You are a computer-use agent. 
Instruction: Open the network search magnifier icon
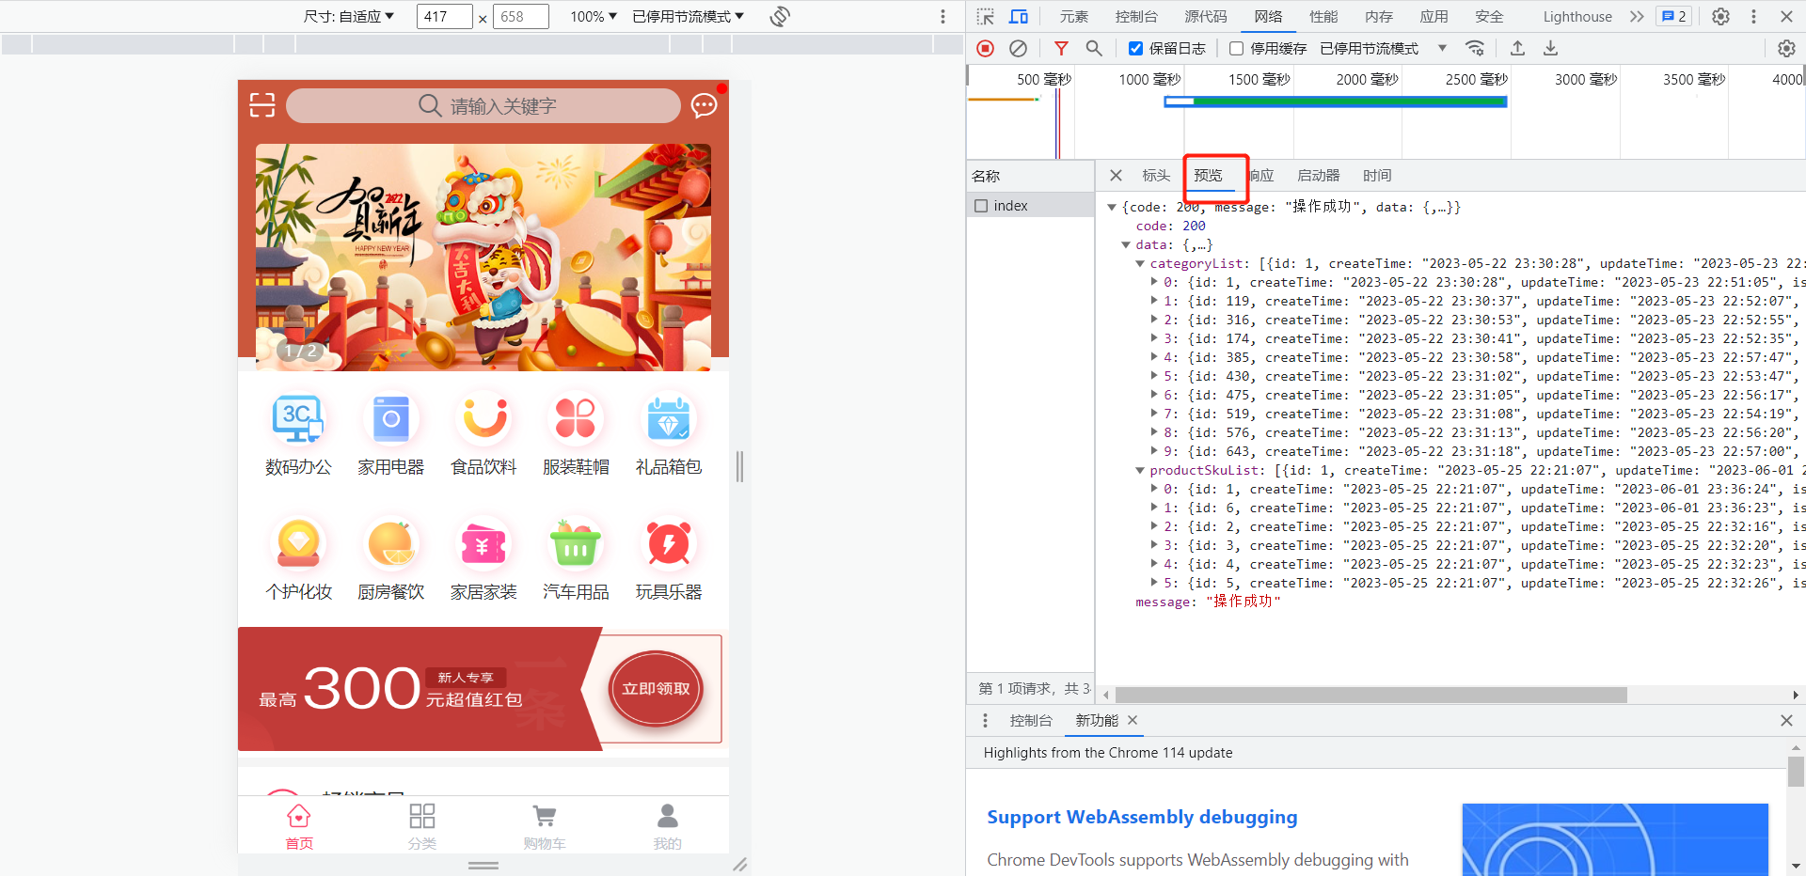[x=1093, y=48]
